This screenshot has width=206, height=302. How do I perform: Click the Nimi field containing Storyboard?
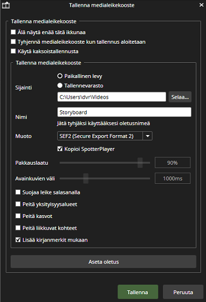[x=124, y=112]
